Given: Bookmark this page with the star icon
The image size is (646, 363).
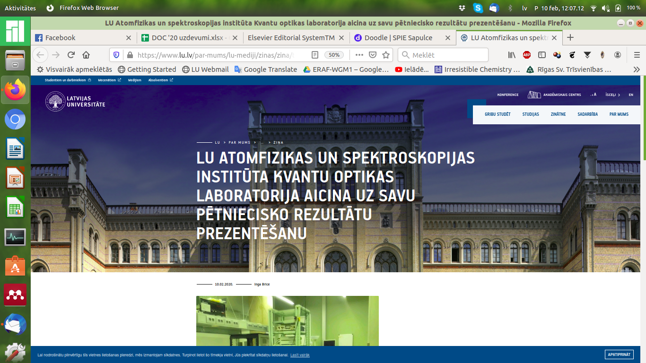Looking at the screenshot, I should tap(386, 55).
